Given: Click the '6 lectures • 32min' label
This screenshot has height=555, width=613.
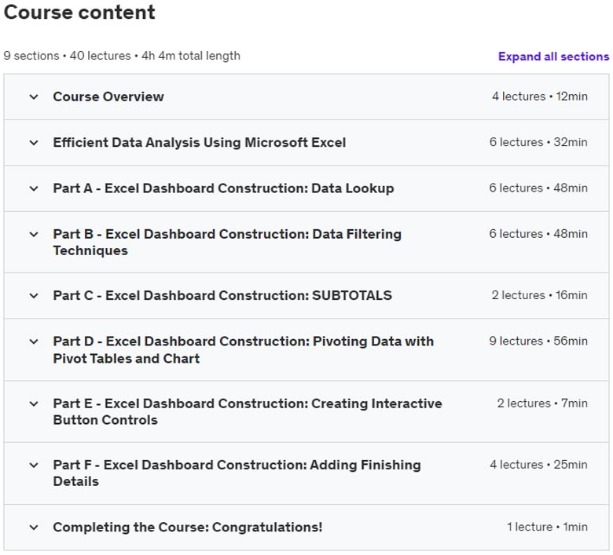Looking at the screenshot, I should (538, 142).
